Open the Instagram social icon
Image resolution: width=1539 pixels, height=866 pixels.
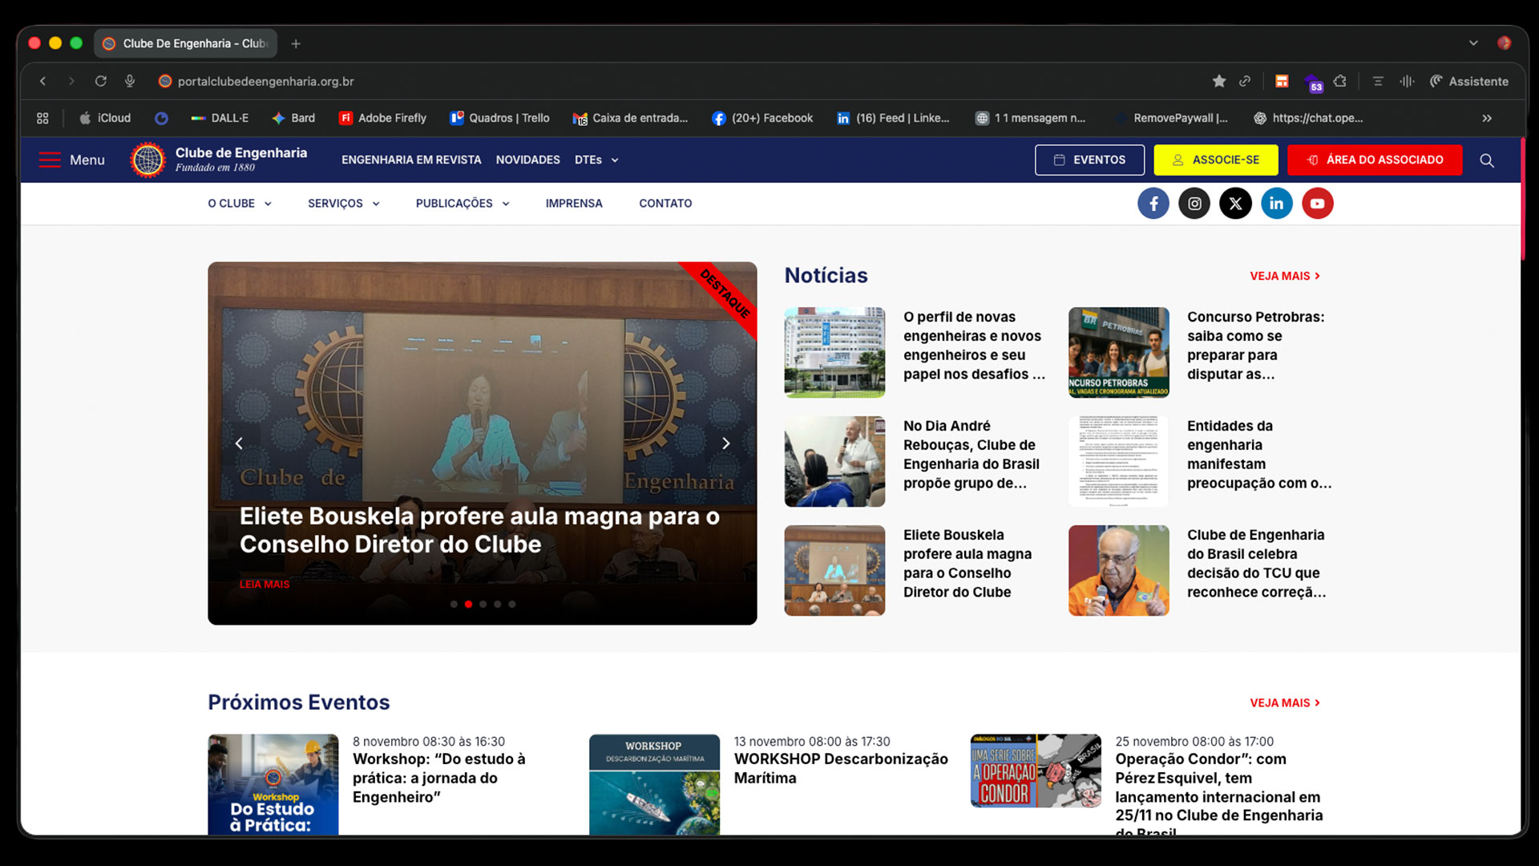pos(1194,204)
